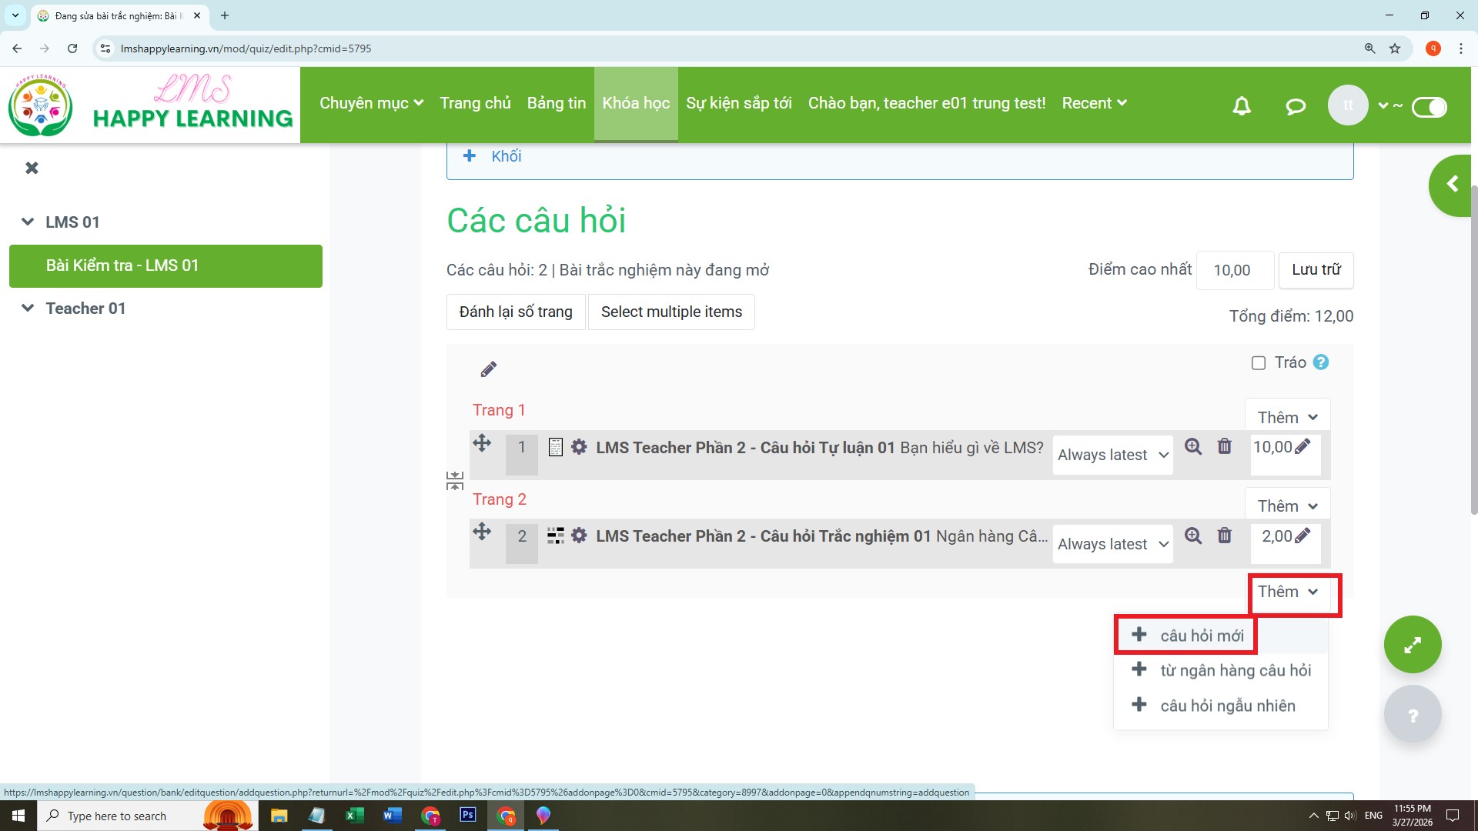Toggle the edit mode switch in header
This screenshot has width=1478, height=831.
tap(1429, 107)
